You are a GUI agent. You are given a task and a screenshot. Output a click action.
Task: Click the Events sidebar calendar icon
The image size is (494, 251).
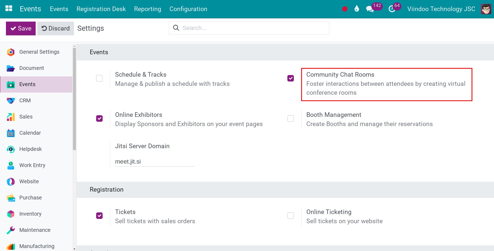[x=11, y=84]
